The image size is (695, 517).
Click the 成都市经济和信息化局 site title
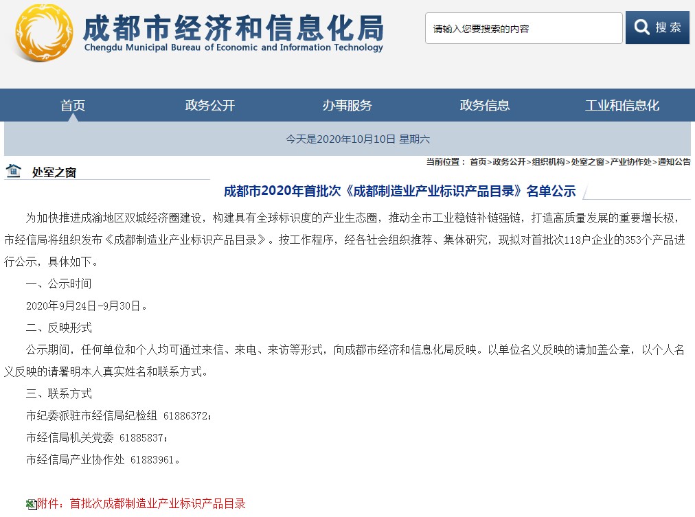click(233, 27)
